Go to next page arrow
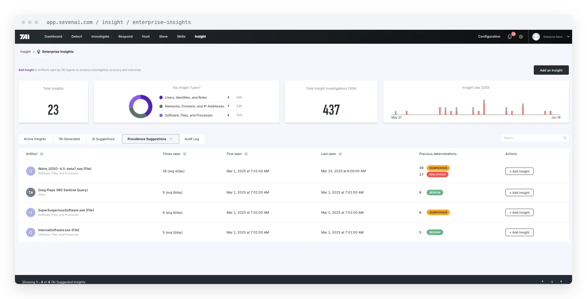The height and width of the screenshot is (299, 587). click(561, 281)
